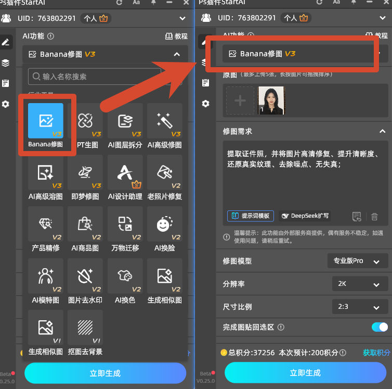This screenshot has height=389, width=392.
Task: Open the AI图层拆分 tool
Action: pyautogui.click(x=125, y=121)
